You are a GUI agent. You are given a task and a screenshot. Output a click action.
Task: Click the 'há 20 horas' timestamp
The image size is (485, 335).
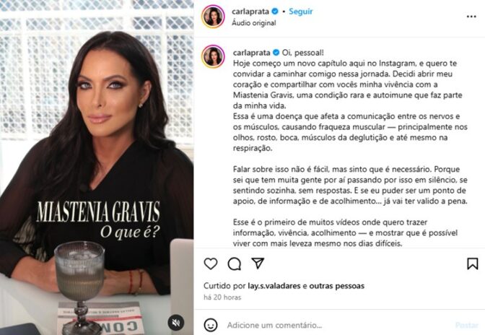[222, 297]
